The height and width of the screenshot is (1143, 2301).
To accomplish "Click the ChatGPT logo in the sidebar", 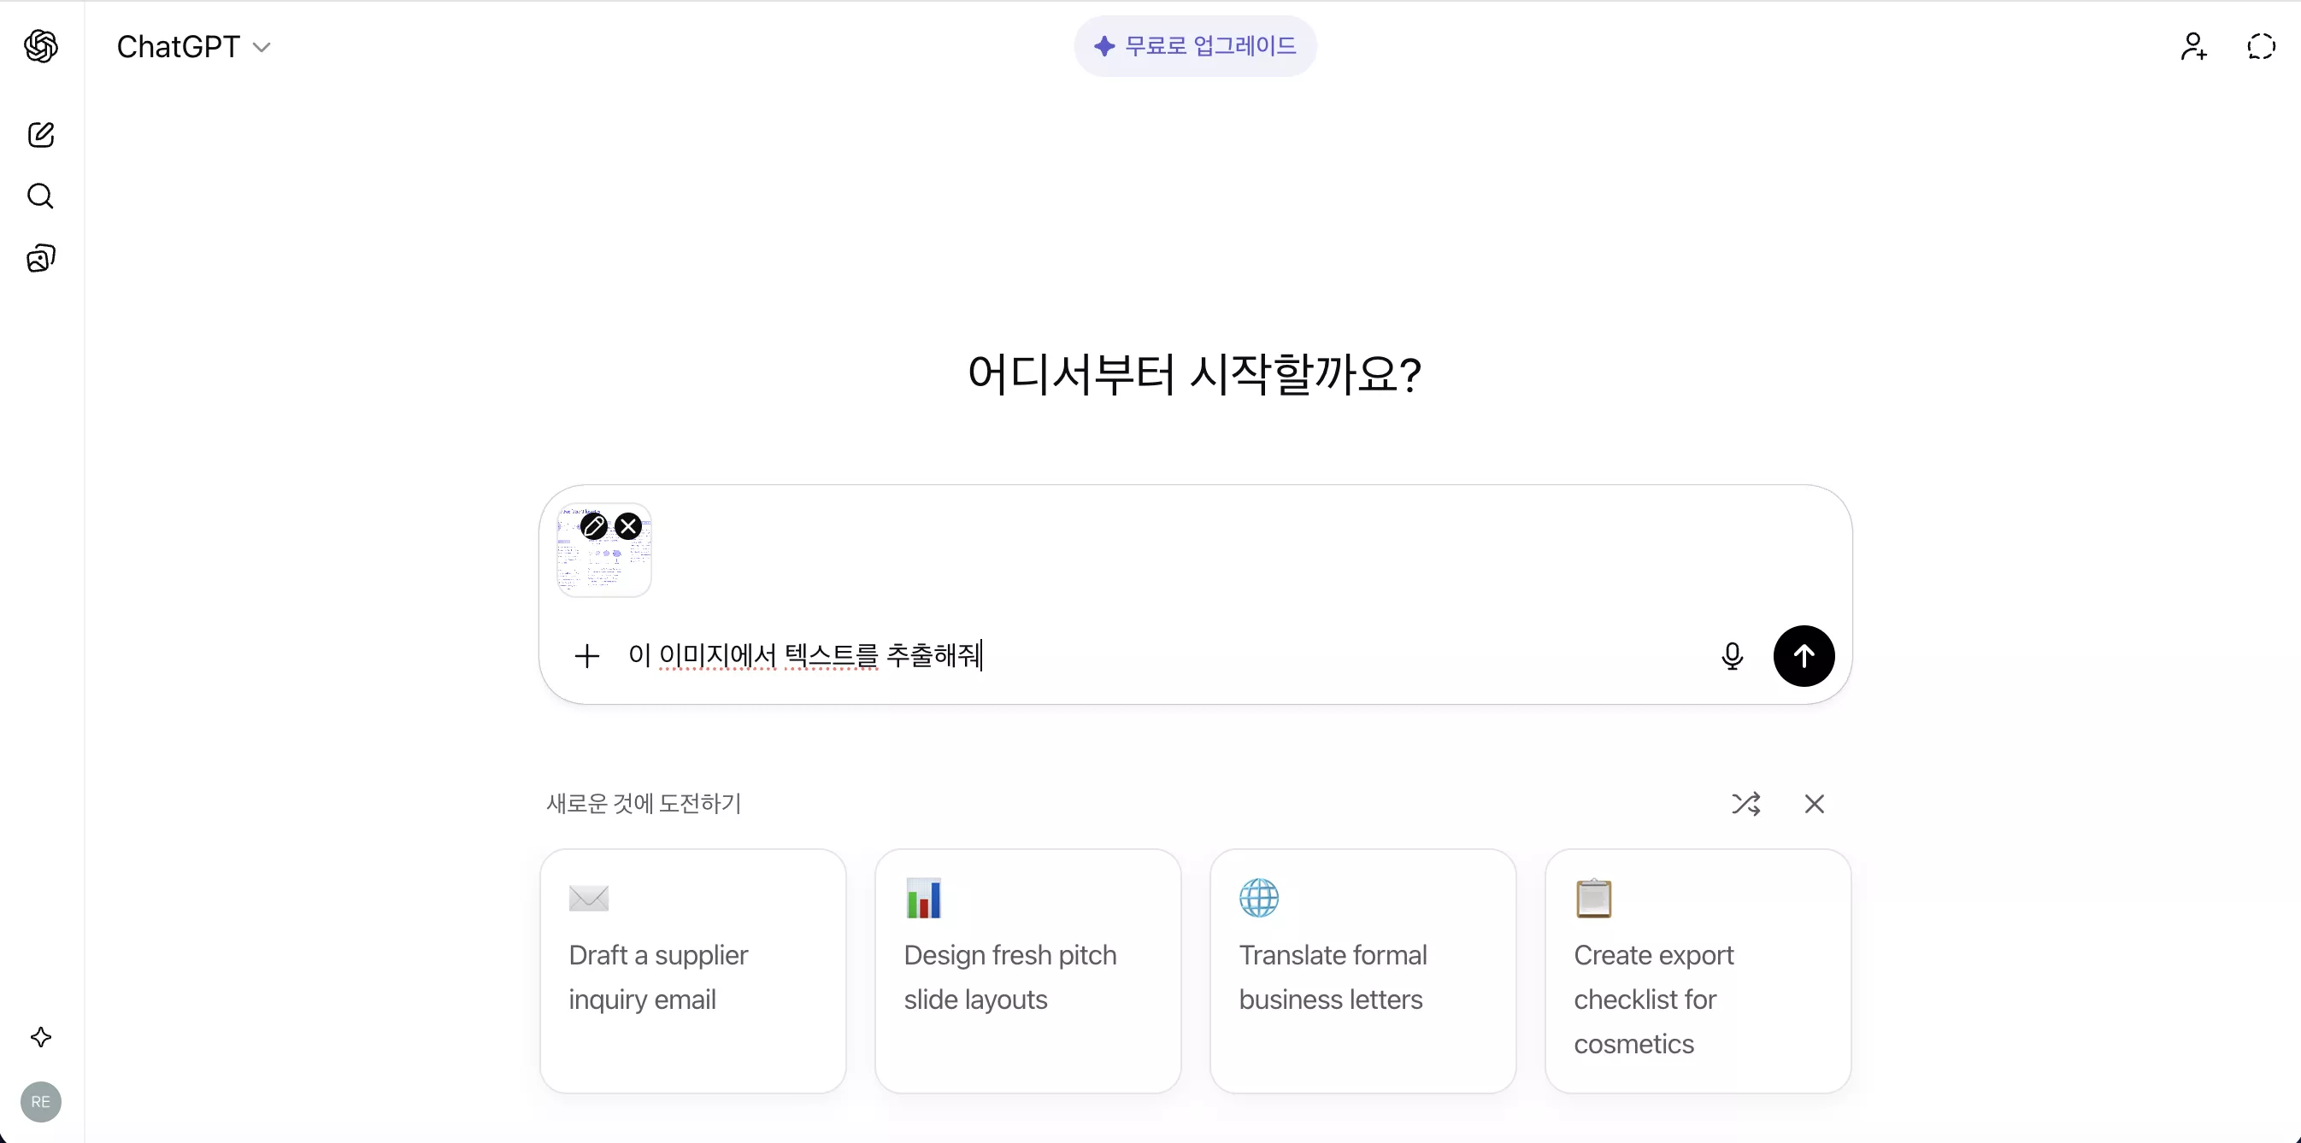I will tap(40, 46).
